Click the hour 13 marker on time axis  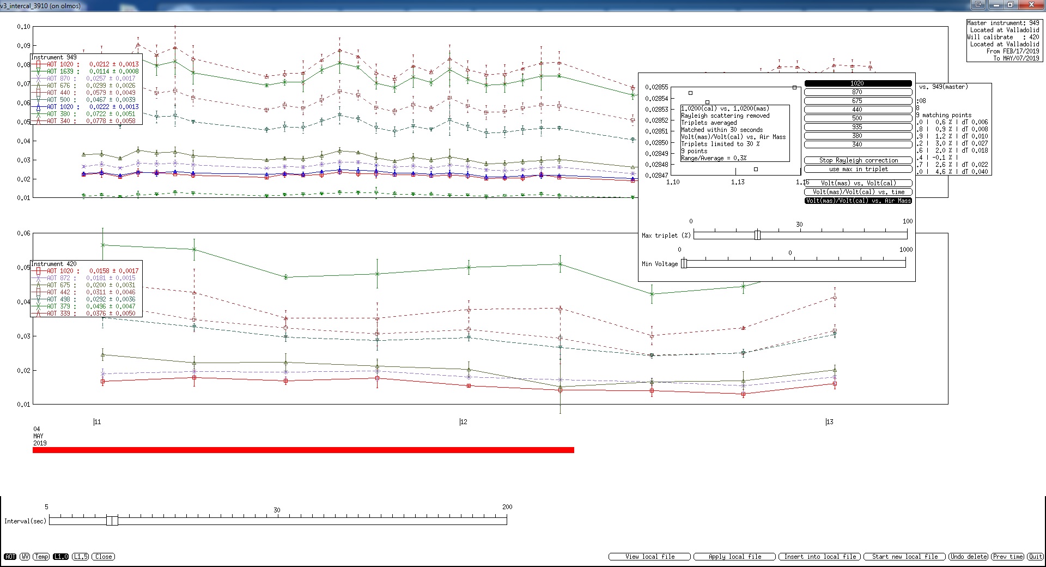click(829, 422)
